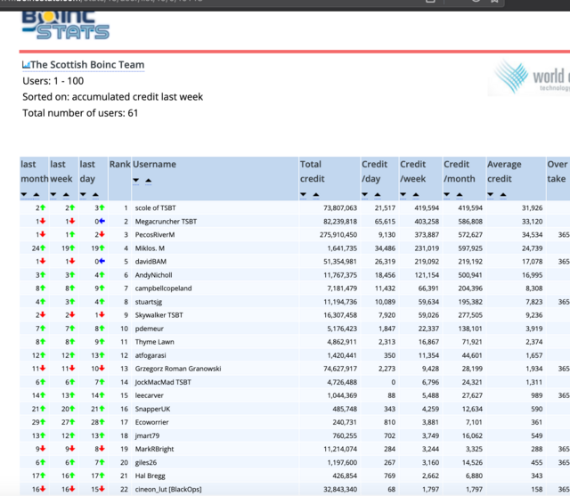Open user davidBAM
Image resolution: width=570 pixels, height=496 pixels.
pos(151,262)
